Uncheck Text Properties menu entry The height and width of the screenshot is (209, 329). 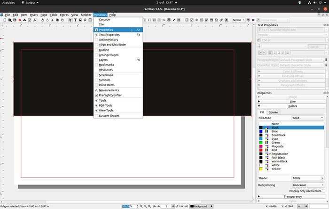click(118, 35)
